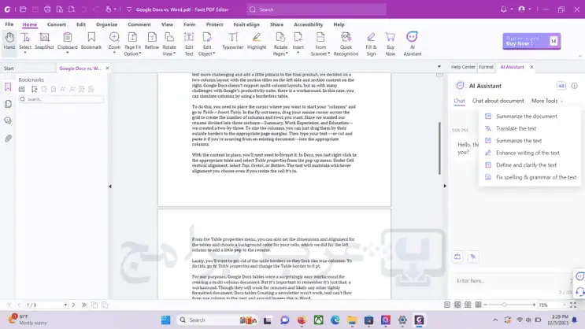Screen dimensions: 585x329
Task: Start the Edit Text tool
Action: point(189,43)
